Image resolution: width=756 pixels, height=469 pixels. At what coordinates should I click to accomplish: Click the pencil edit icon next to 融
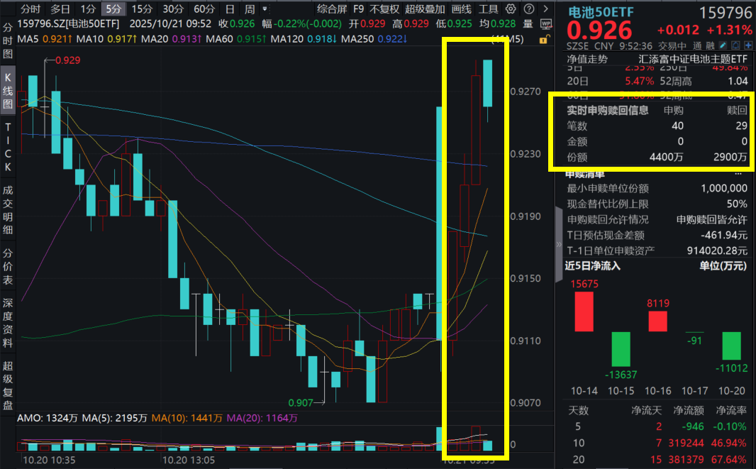721,44
